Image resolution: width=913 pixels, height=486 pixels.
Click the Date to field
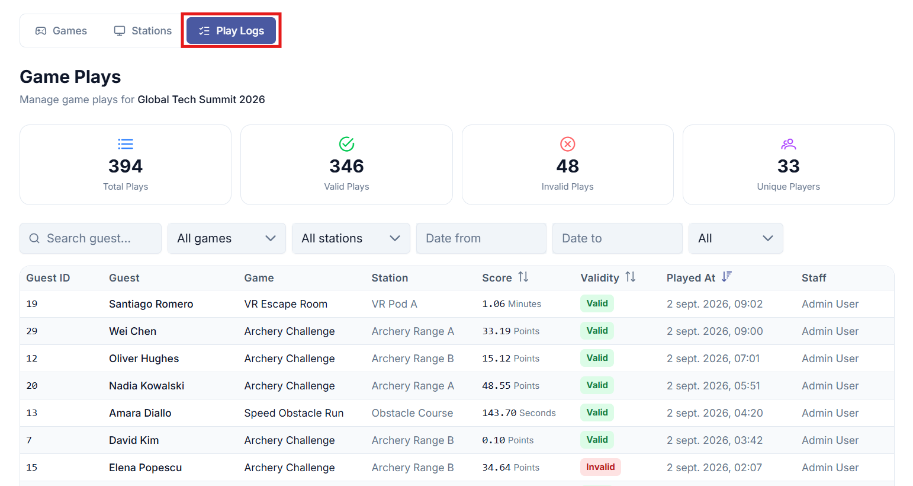618,238
